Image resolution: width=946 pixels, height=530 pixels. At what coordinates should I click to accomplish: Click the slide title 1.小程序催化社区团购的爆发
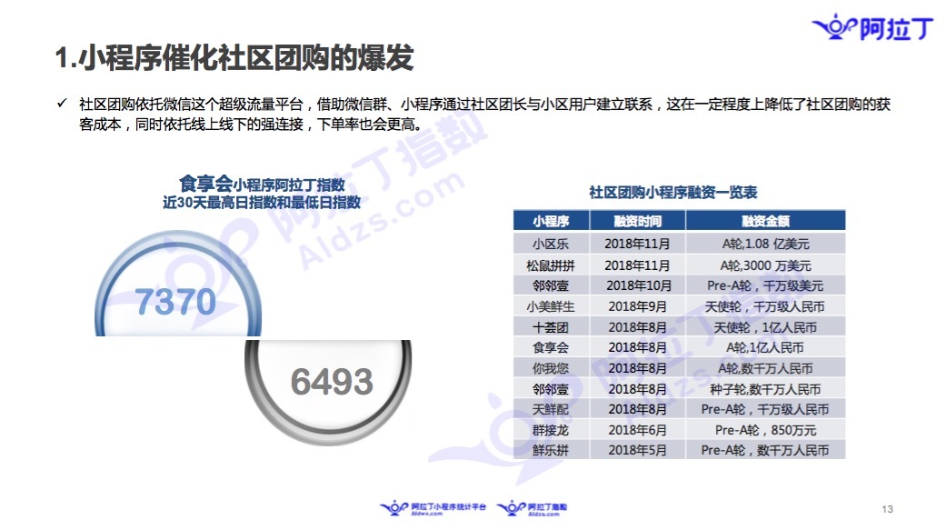click(234, 58)
